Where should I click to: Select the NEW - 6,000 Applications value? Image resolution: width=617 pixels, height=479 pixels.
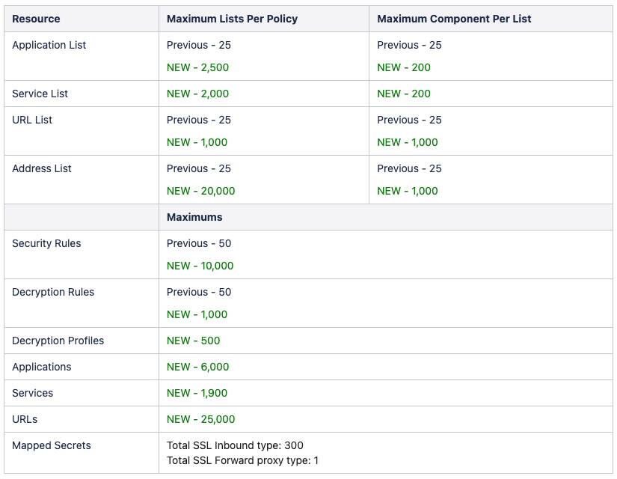pos(197,367)
